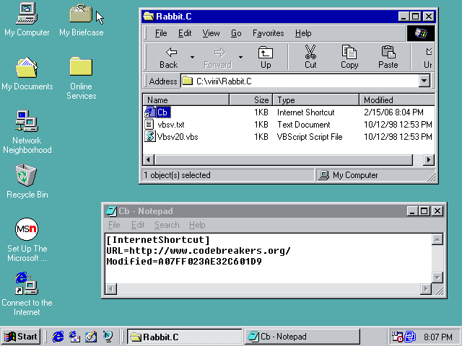Screen dimensions: 462x346
Task: Open the Back history dropdown arrow
Action: [193, 57]
